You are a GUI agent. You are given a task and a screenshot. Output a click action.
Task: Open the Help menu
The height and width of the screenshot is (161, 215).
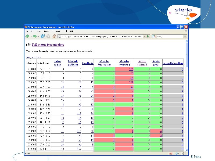[x=72, y=31]
